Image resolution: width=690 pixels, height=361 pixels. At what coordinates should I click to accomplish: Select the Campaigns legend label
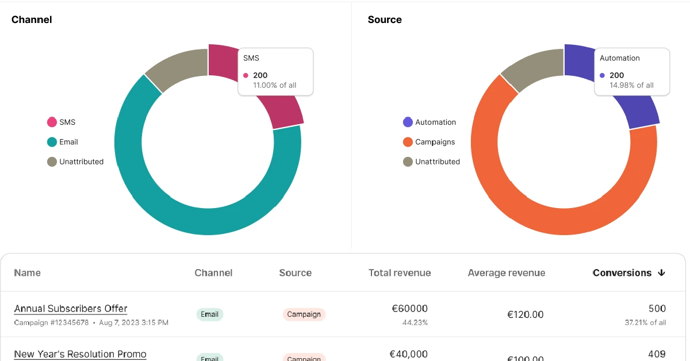435,142
